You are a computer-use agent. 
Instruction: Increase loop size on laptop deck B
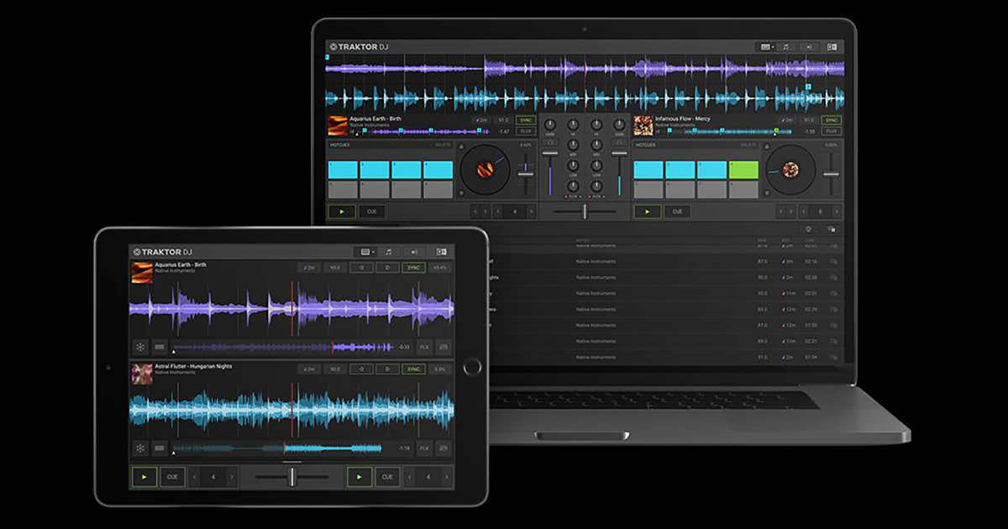pyautogui.click(x=836, y=212)
